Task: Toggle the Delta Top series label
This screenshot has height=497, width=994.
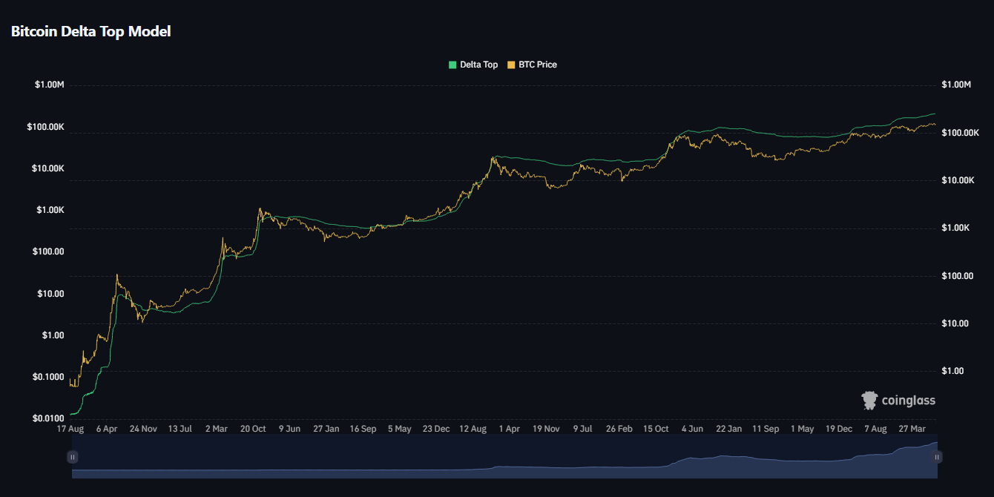Action: click(478, 65)
